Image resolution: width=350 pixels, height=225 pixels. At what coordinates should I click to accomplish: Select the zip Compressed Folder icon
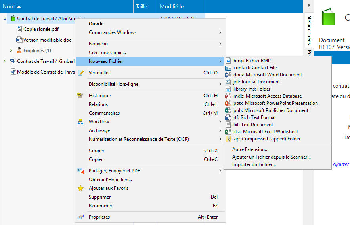pos(228,139)
